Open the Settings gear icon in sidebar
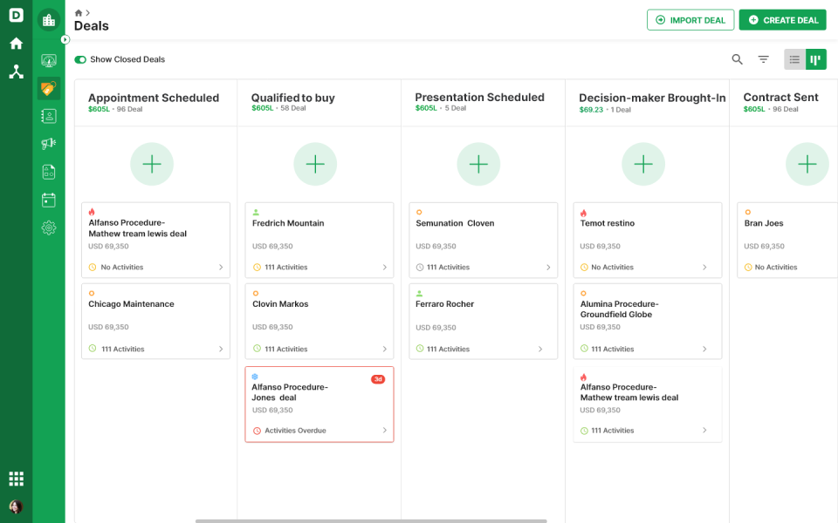838x523 pixels. [49, 228]
